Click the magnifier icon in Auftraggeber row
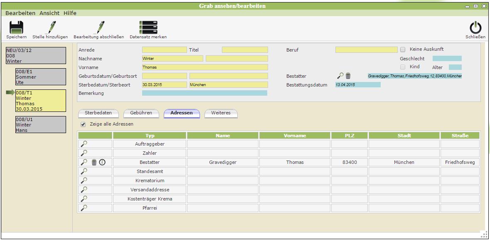 pyautogui.click(x=84, y=144)
